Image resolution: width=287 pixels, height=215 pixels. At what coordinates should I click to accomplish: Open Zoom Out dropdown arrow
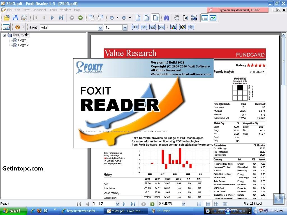click(x=117, y=18)
